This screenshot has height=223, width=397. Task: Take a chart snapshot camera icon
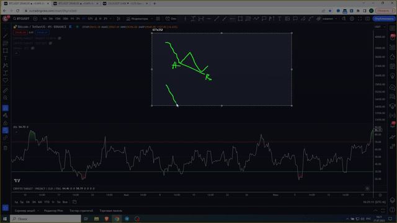[367, 19]
